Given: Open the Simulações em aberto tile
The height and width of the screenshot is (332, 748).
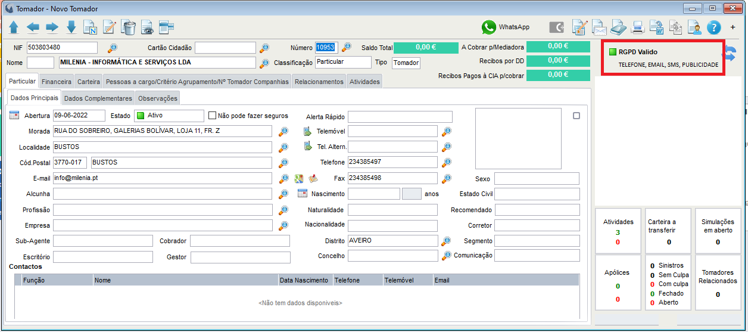Looking at the screenshot, I should point(718,231).
